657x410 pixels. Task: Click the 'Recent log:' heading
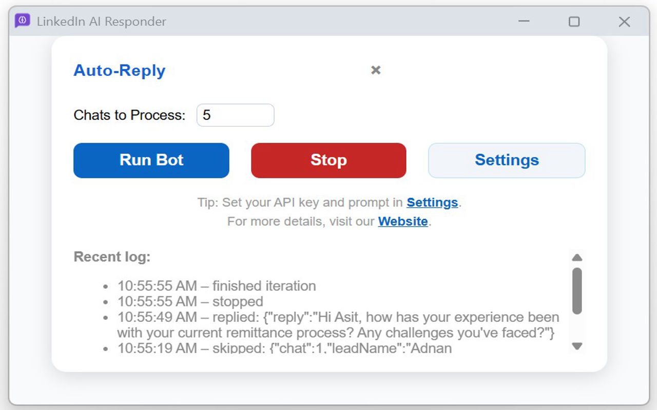pos(112,257)
